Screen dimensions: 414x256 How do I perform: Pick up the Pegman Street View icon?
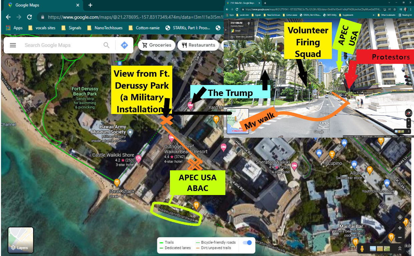coord(361,249)
